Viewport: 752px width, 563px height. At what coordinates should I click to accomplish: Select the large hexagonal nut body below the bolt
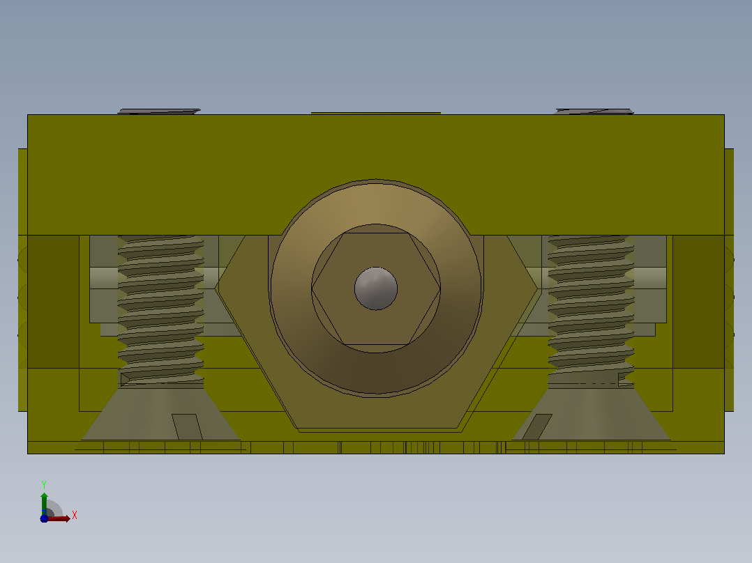(x=376, y=411)
